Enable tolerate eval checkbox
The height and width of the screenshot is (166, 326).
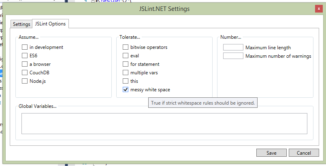tap(126, 56)
